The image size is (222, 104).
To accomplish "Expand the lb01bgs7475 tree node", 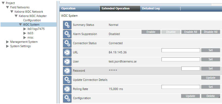I will (25, 29).
